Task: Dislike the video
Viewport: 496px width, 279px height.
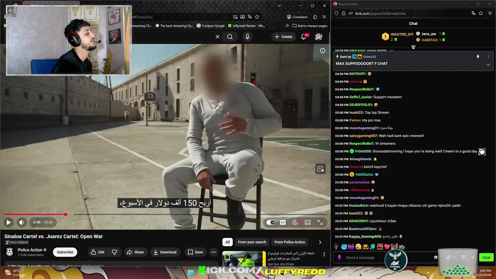Action: pos(114,252)
